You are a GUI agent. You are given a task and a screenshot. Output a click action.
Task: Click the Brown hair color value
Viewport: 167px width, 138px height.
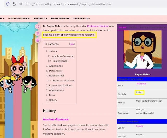coord(139,135)
